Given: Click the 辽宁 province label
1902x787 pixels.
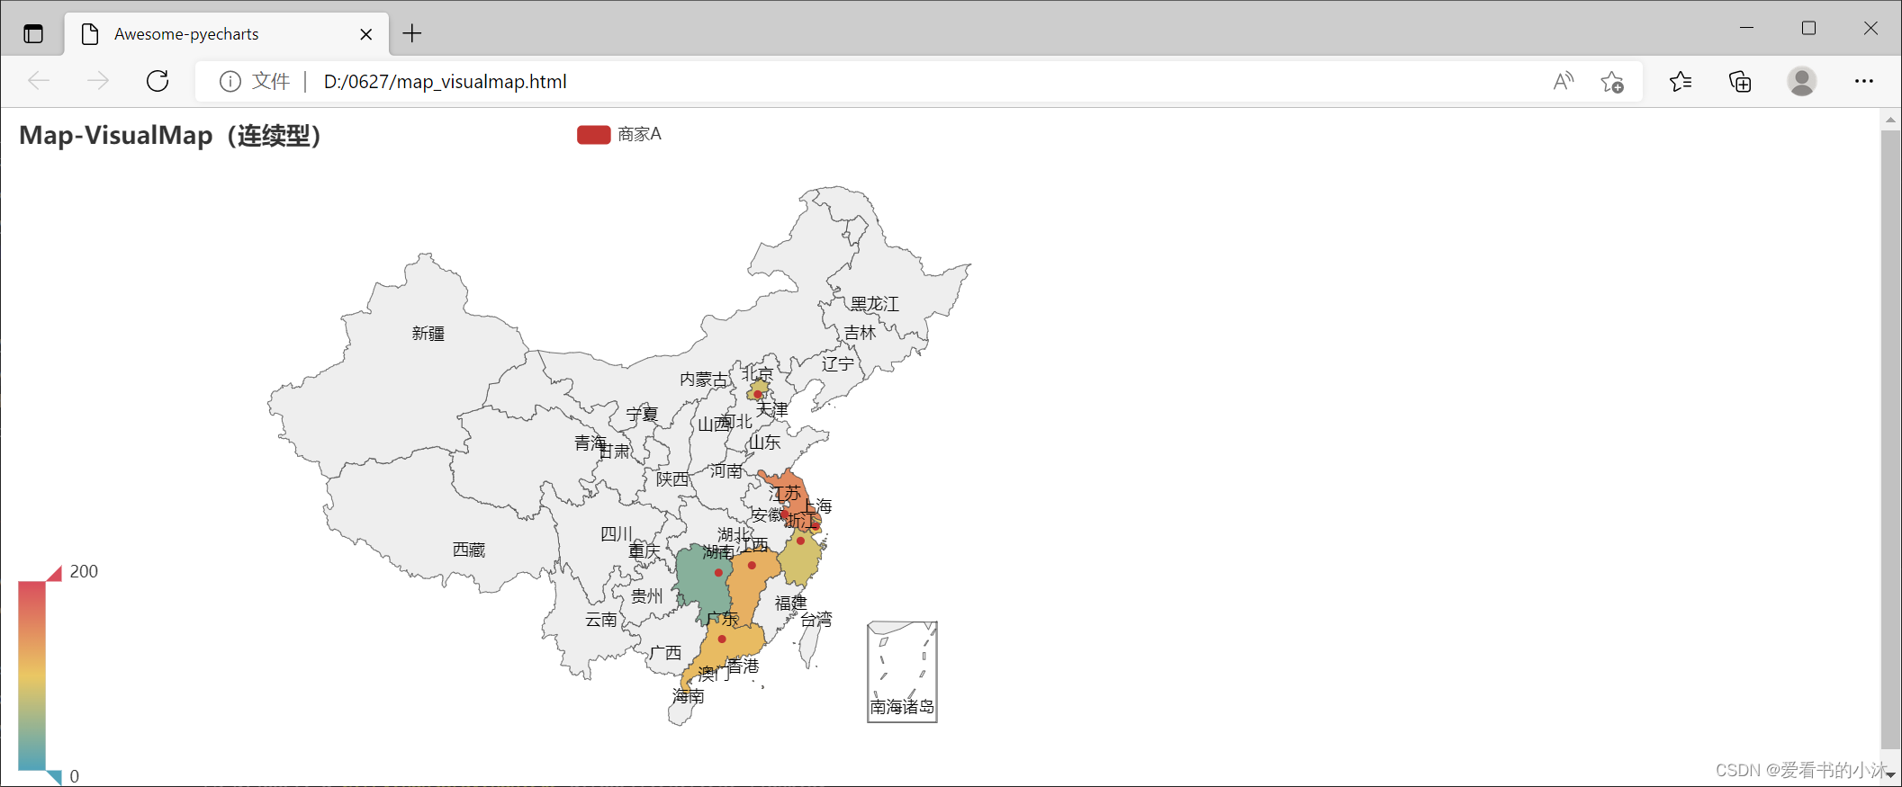Looking at the screenshot, I should click(838, 364).
